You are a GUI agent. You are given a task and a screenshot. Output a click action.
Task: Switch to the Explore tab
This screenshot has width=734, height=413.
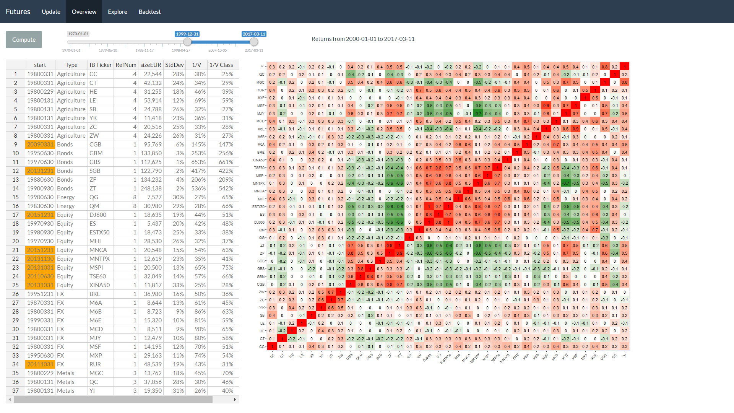click(117, 11)
